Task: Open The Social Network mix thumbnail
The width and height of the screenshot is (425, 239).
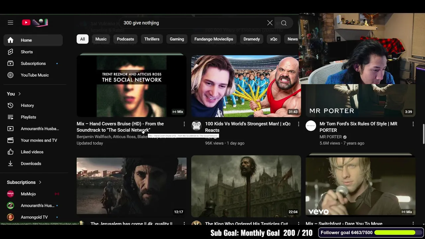Action: pos(131,86)
